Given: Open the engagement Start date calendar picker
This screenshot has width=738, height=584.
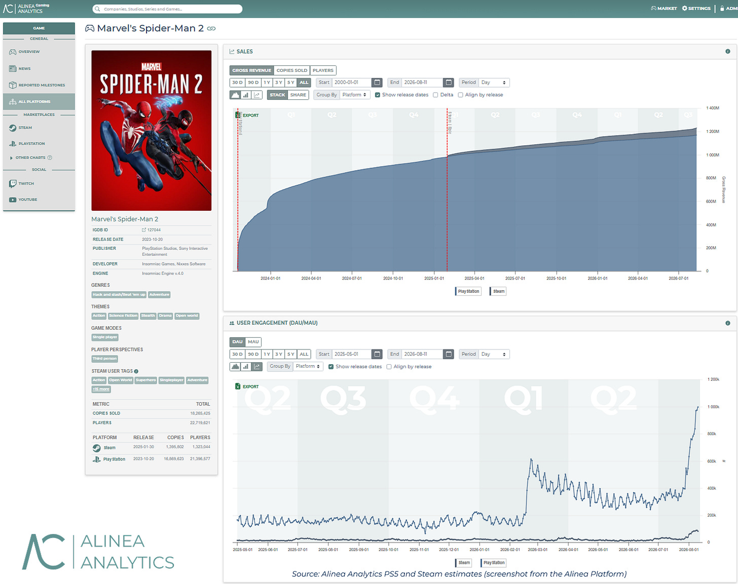Looking at the screenshot, I should tap(377, 354).
